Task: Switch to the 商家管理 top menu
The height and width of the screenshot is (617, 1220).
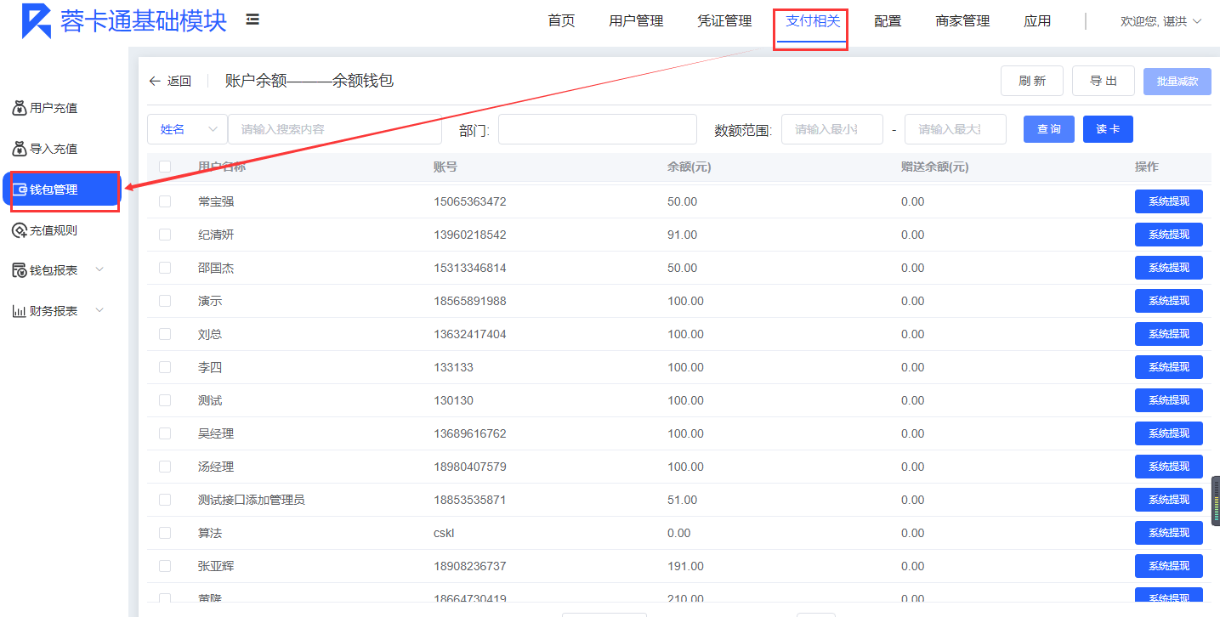Action: pos(962,21)
